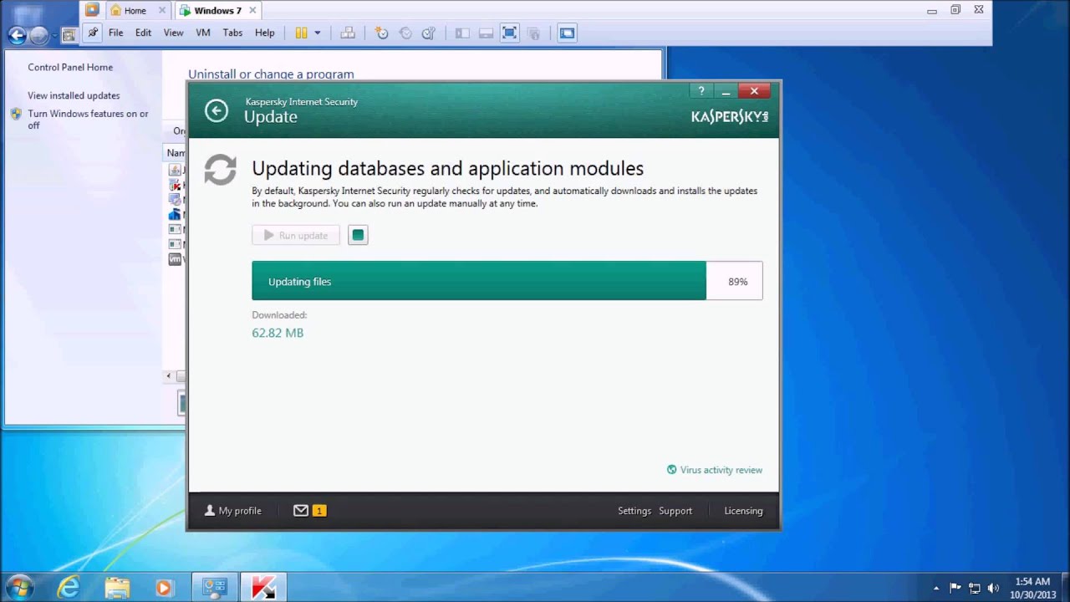Take a VM snapshot in VMware toolbar

382,33
